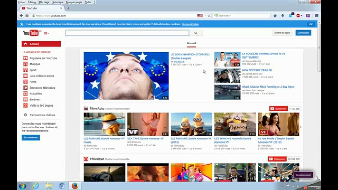The image size is (338, 190).
Task: Open Shark Attacks Mick Fanning video link
Action: tap(268, 87)
